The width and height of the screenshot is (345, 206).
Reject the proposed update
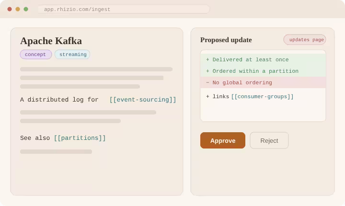tap(269, 140)
